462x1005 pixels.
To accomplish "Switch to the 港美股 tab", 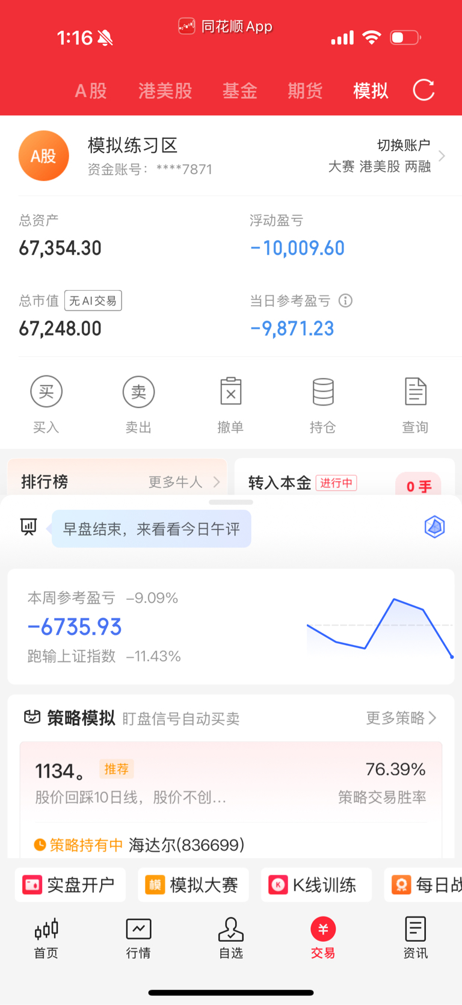I will tap(165, 91).
